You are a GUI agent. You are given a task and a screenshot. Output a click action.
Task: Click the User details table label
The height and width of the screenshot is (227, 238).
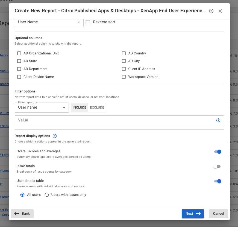point(30,181)
